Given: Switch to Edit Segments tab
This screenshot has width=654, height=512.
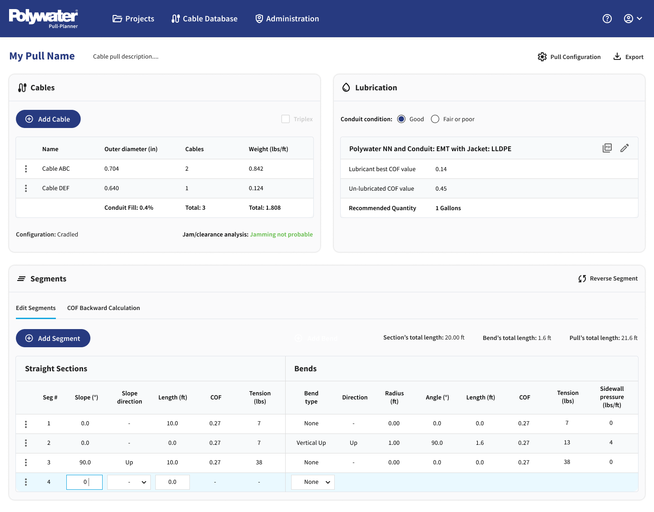Looking at the screenshot, I should coord(36,308).
